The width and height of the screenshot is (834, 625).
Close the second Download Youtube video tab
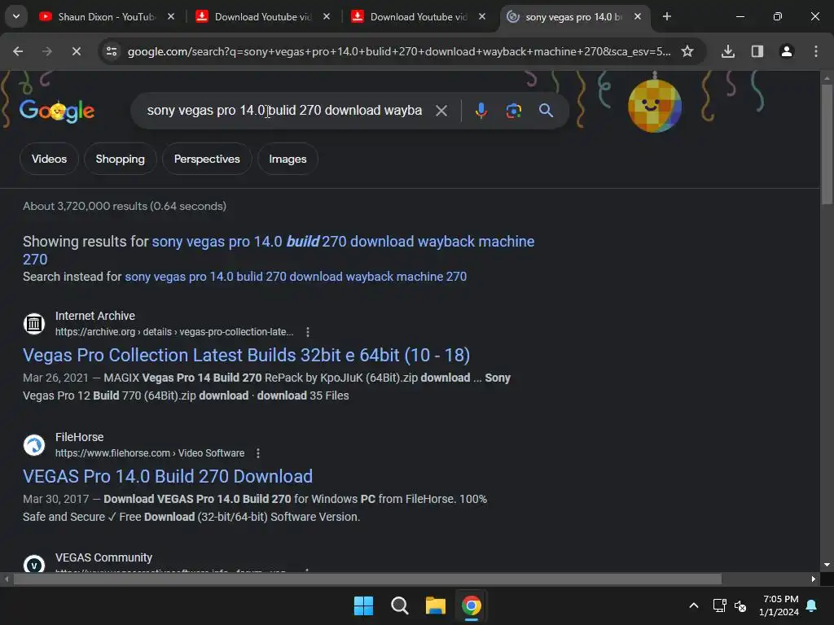click(x=482, y=16)
